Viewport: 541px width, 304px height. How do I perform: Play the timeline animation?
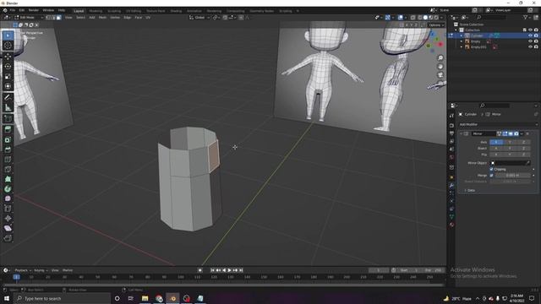pos(229,270)
